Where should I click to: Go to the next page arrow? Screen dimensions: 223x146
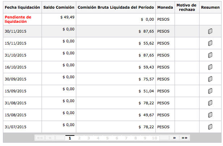(x=175, y=138)
